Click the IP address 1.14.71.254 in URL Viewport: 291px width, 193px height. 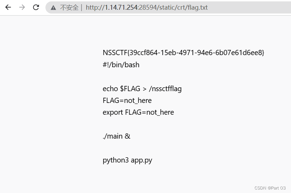pos(121,8)
